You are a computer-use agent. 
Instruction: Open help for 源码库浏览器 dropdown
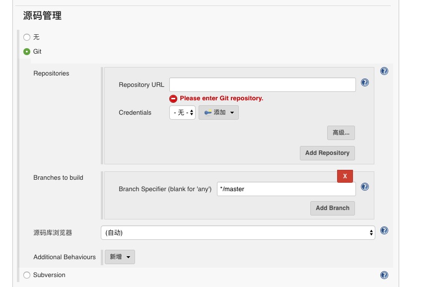[x=384, y=230]
